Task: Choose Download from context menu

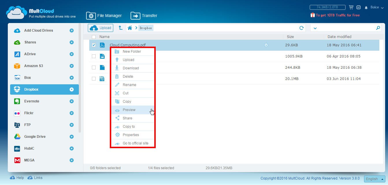Action: (x=133, y=68)
